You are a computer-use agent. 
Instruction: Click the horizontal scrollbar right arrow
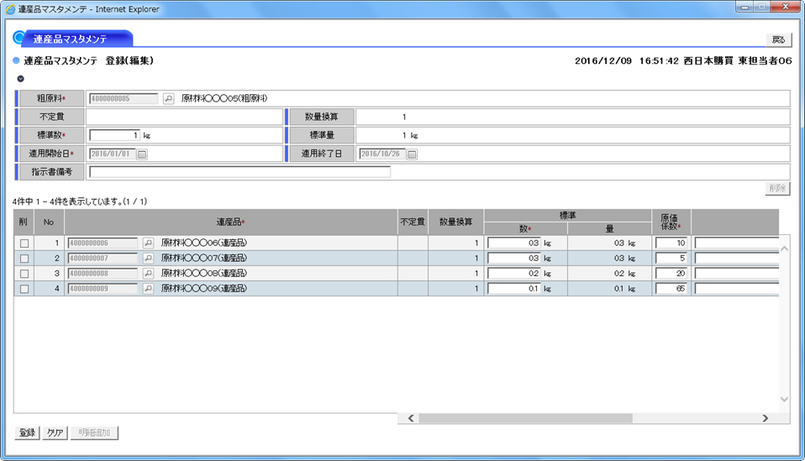765,418
